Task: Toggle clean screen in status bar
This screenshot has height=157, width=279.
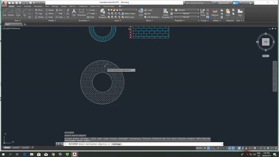Action: point(272,148)
